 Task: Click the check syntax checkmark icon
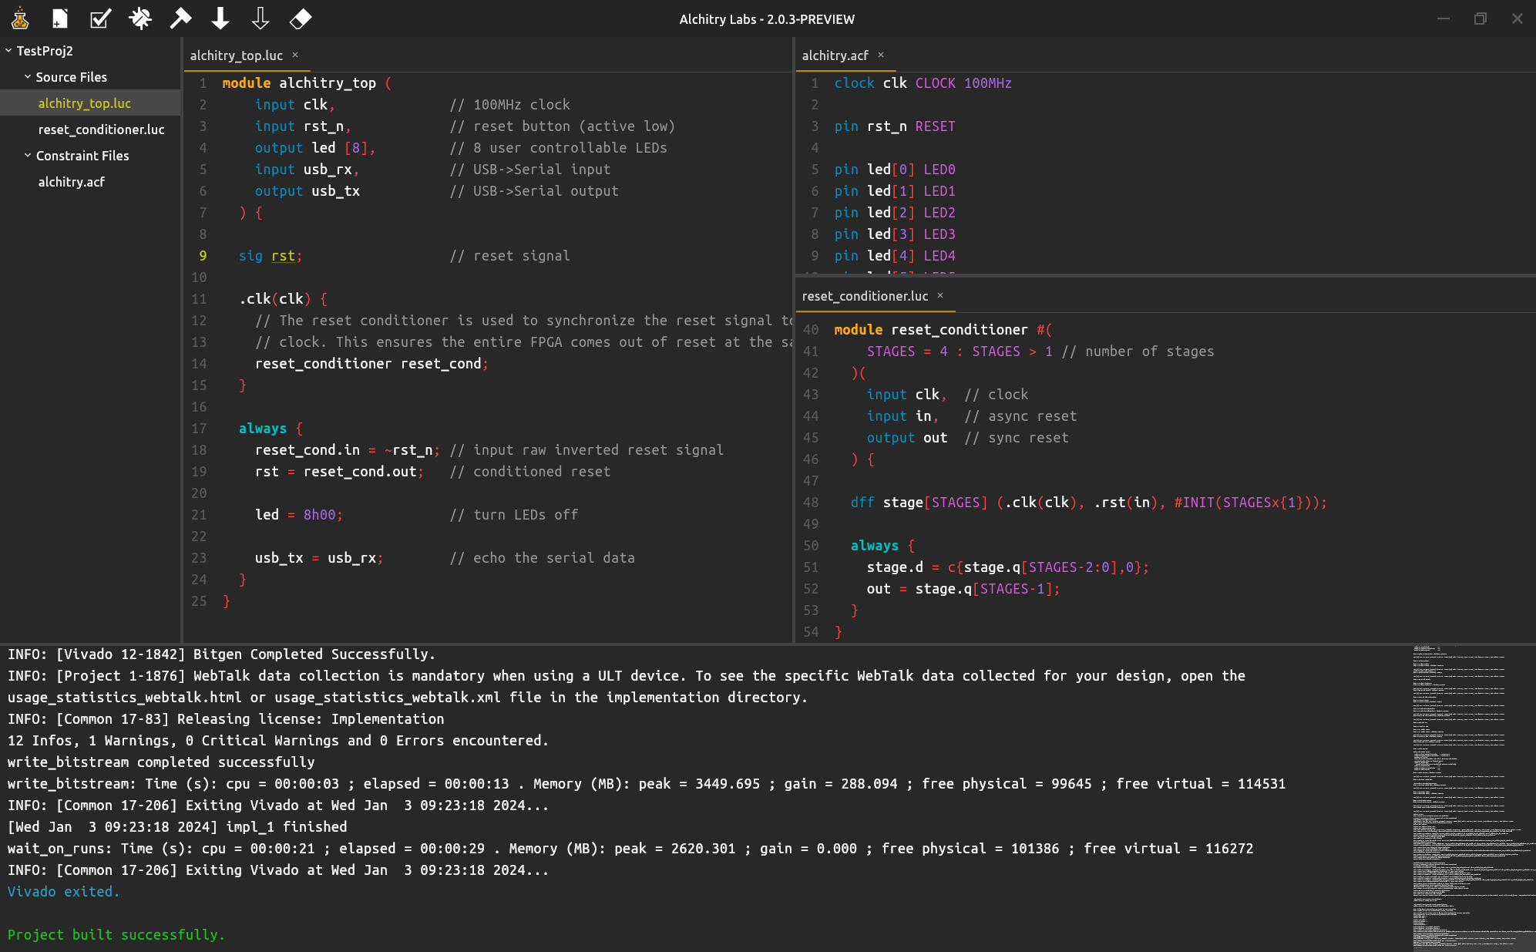tap(100, 19)
